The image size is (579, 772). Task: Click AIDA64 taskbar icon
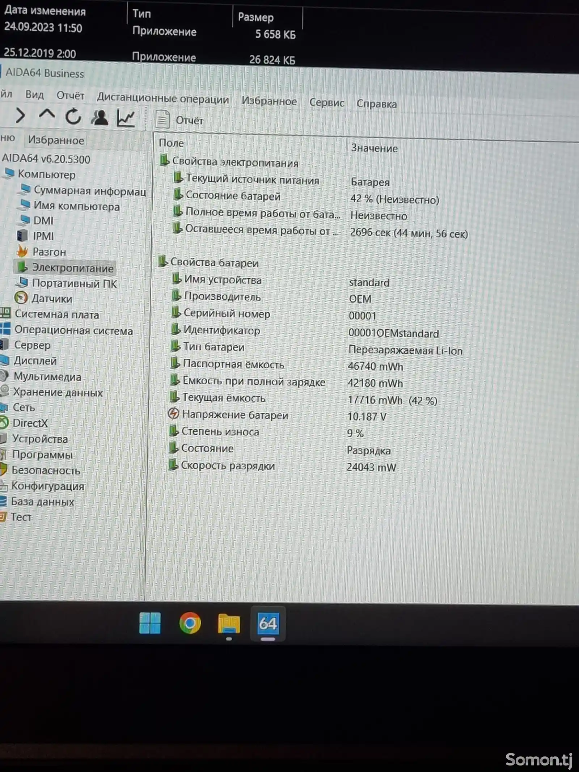click(268, 623)
